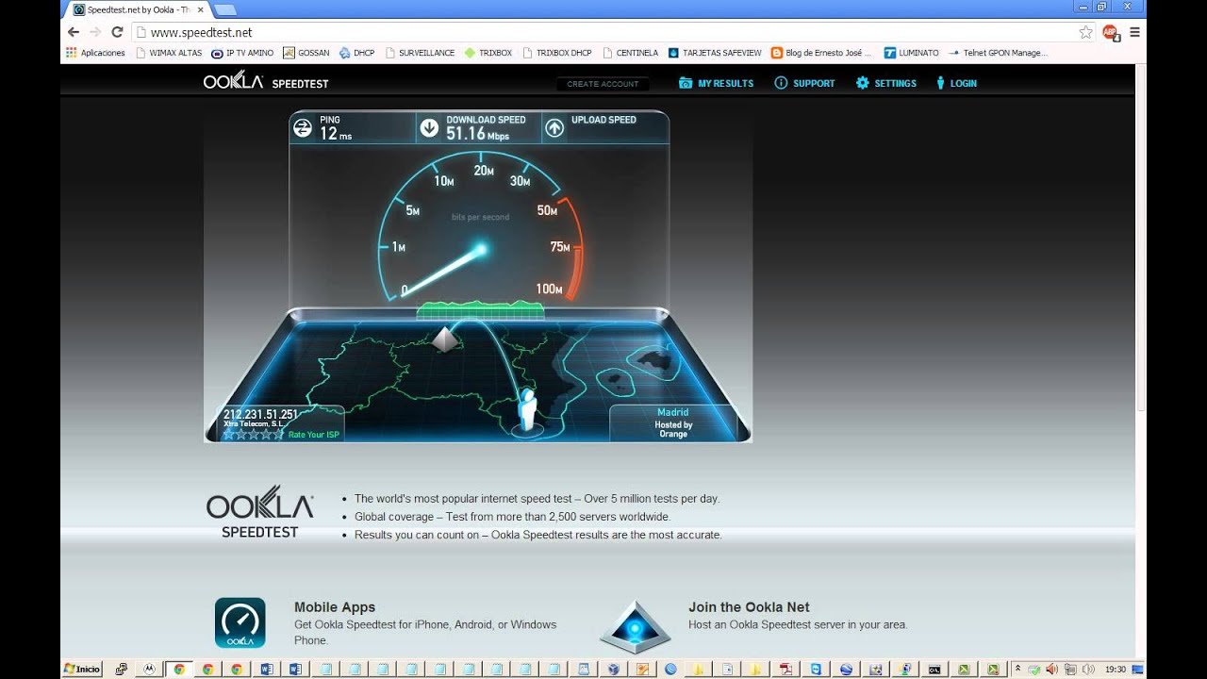Image resolution: width=1207 pixels, height=679 pixels.
Task: Open the Windows Inicio start button
Action: pos(82,669)
